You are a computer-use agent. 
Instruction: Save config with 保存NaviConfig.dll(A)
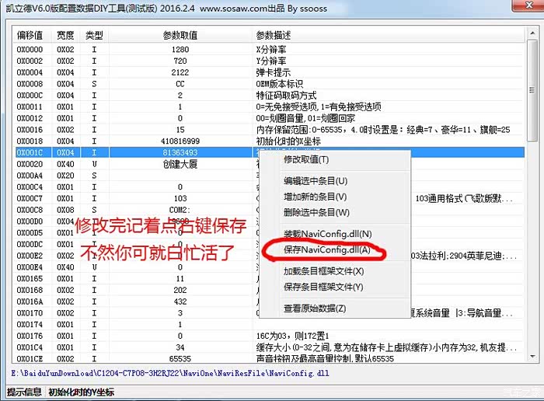pos(326,249)
